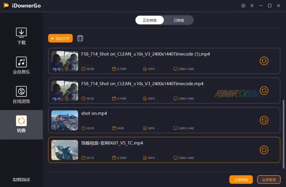Open the 支持的站点 supported sites link
Viewport: 286px width, 187px height.
(21, 179)
